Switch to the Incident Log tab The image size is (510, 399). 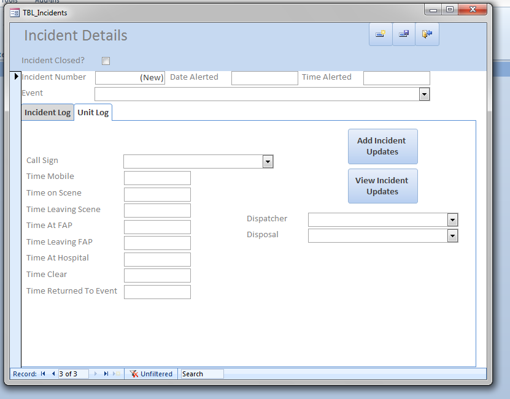click(x=47, y=112)
